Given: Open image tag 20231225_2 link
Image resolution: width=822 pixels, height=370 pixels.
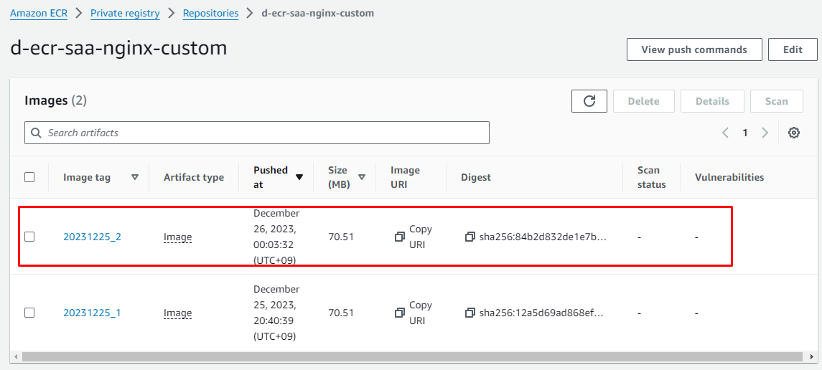Looking at the screenshot, I should coord(92,237).
